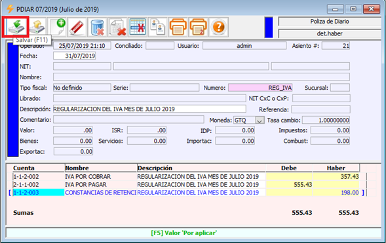The height and width of the screenshot is (243, 386).
Task: Click the blue color block in toolbar
Action: [x=269, y=28]
